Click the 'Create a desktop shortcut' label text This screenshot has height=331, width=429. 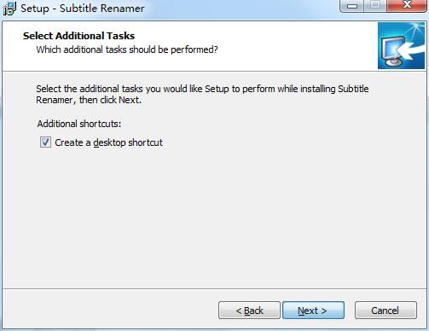(108, 142)
